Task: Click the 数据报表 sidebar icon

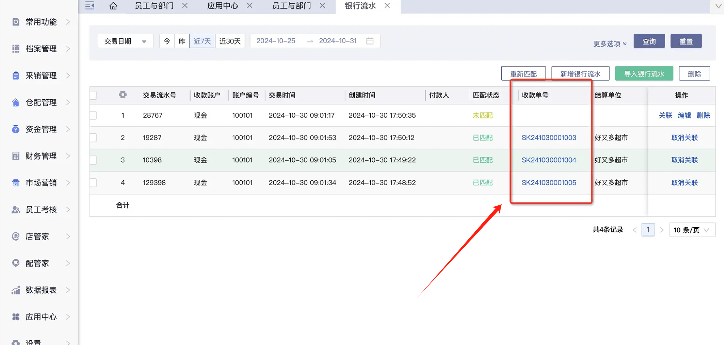Action: click(x=16, y=290)
